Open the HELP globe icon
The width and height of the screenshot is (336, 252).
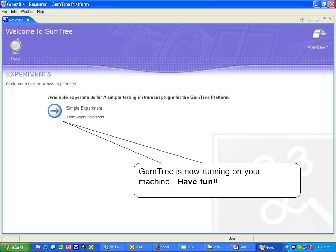pyautogui.click(x=16, y=46)
